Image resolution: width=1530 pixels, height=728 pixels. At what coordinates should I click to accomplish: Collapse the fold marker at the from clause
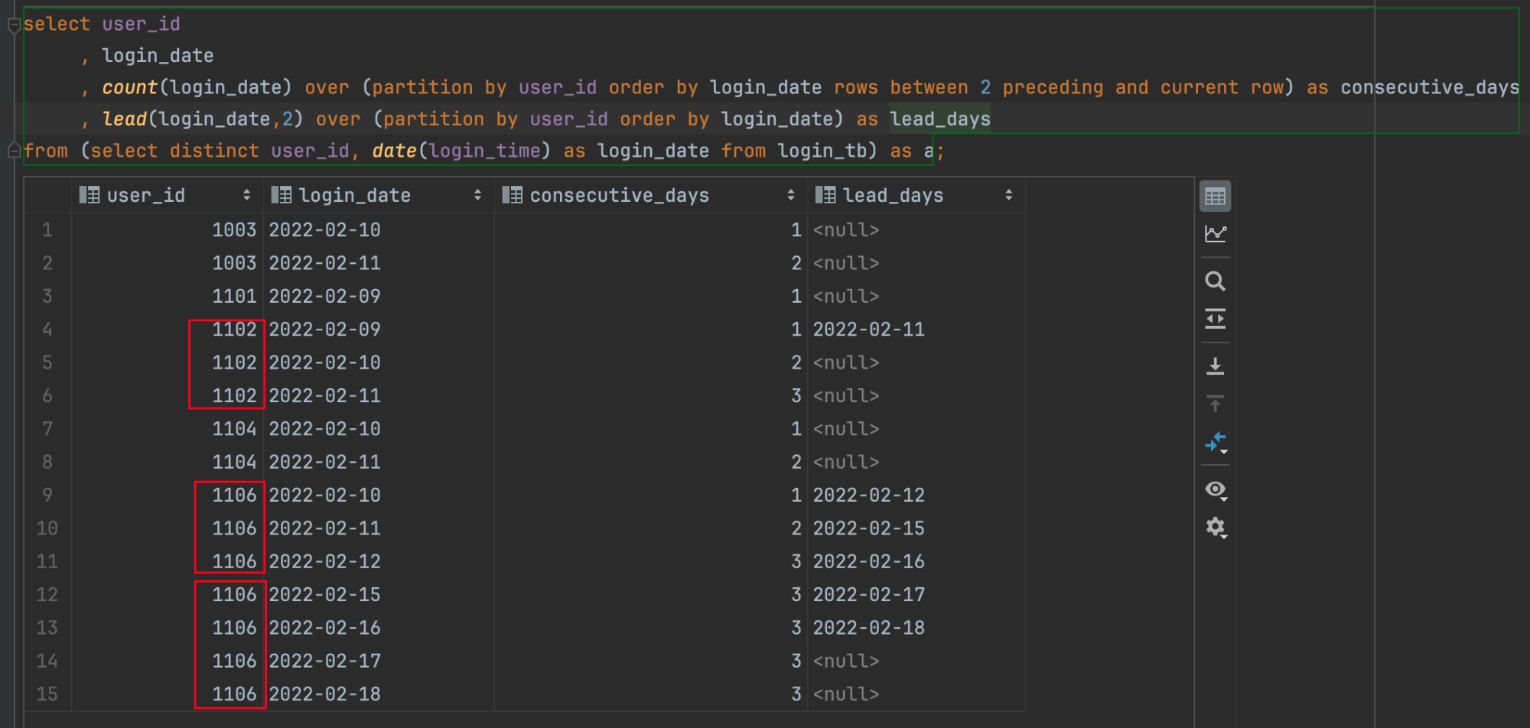[x=13, y=151]
